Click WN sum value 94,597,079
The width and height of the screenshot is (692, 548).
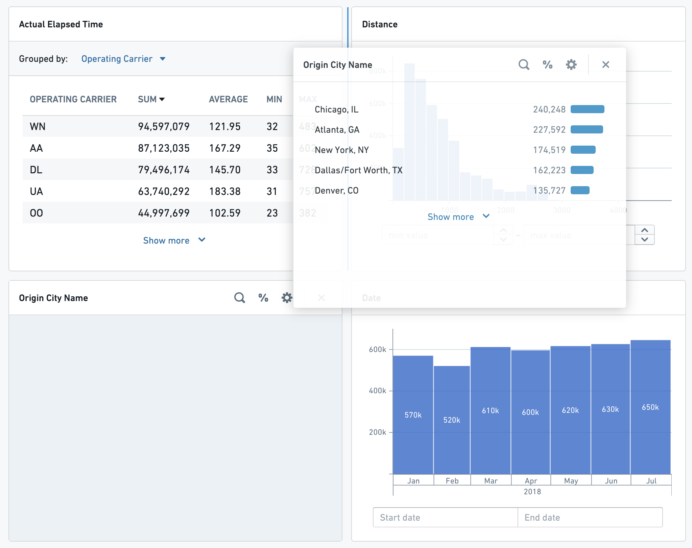coord(164,126)
